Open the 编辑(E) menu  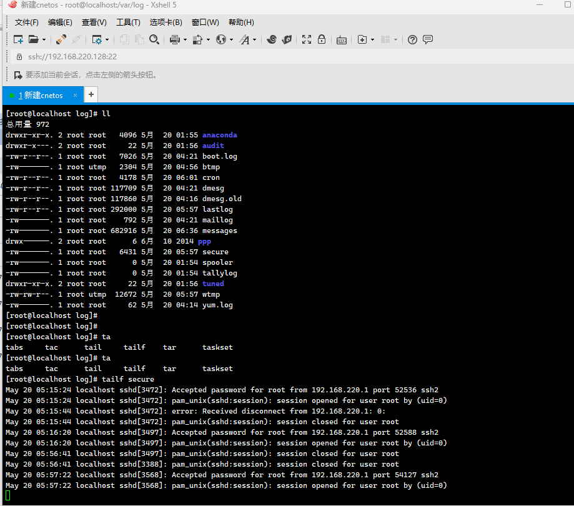click(x=60, y=22)
